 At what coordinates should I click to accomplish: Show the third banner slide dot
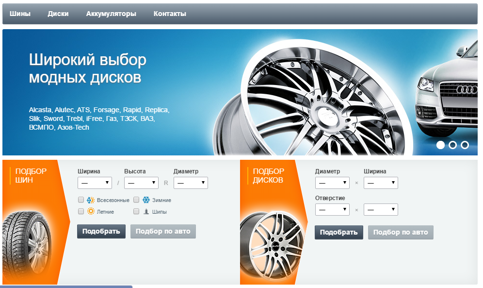pos(465,145)
